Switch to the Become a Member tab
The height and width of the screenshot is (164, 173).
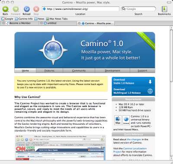pyautogui.click(x=20, y=23)
